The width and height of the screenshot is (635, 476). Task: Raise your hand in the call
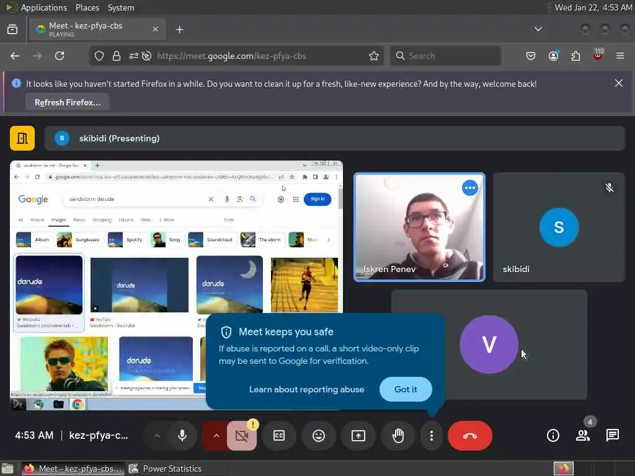(398, 436)
